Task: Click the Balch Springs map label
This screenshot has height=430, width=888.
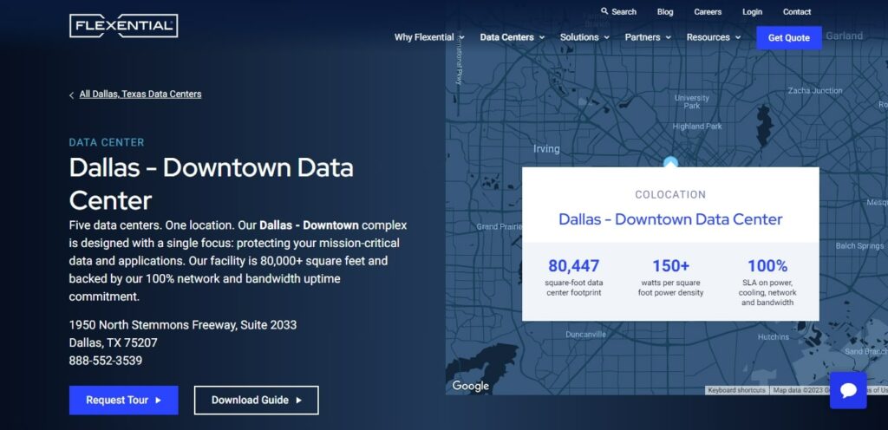Action: click(859, 246)
